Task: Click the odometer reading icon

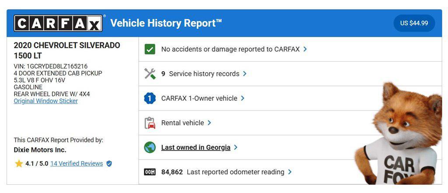Action: tap(150, 172)
